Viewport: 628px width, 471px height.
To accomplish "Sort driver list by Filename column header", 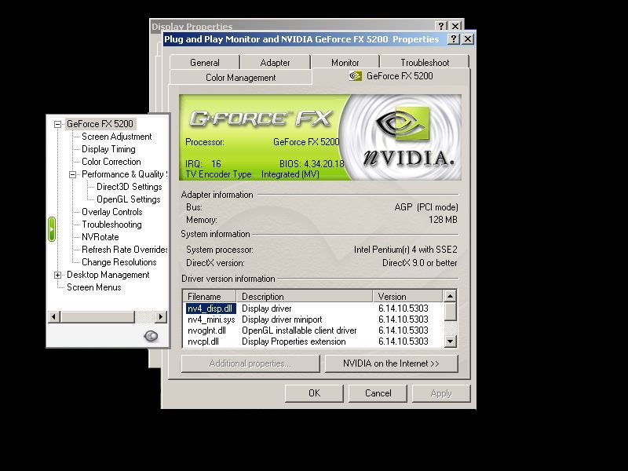I will 210,297.
